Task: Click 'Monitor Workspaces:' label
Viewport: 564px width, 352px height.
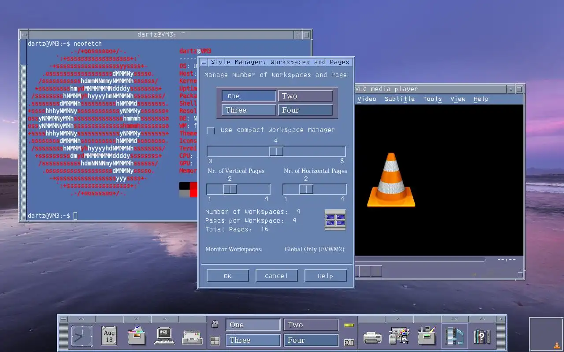Action: (234, 249)
